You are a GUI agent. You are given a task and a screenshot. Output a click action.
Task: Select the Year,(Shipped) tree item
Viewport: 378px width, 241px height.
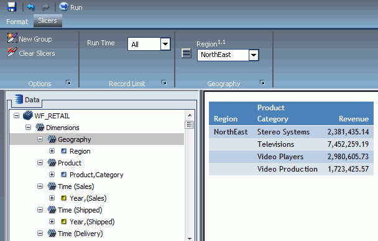88,222
